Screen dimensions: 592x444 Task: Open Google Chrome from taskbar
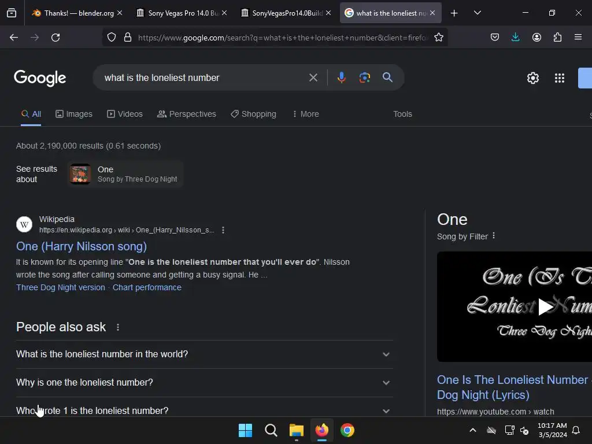347,430
